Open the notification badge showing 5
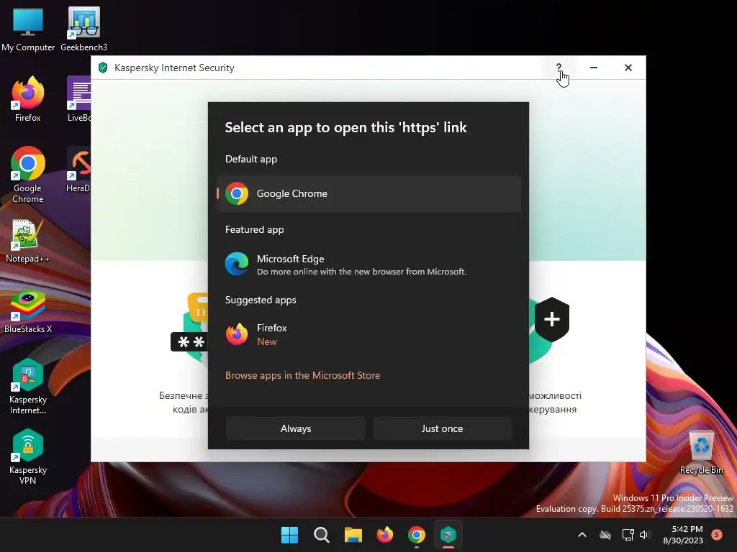 pos(717,534)
